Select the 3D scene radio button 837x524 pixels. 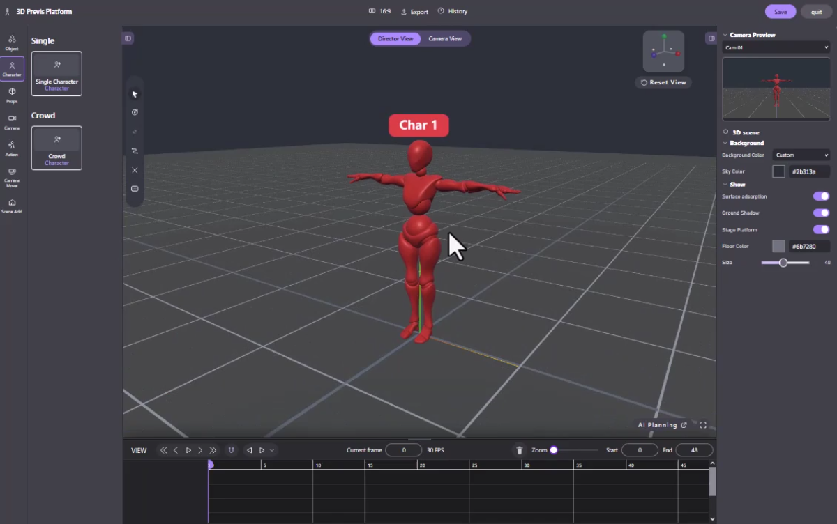[x=725, y=132]
